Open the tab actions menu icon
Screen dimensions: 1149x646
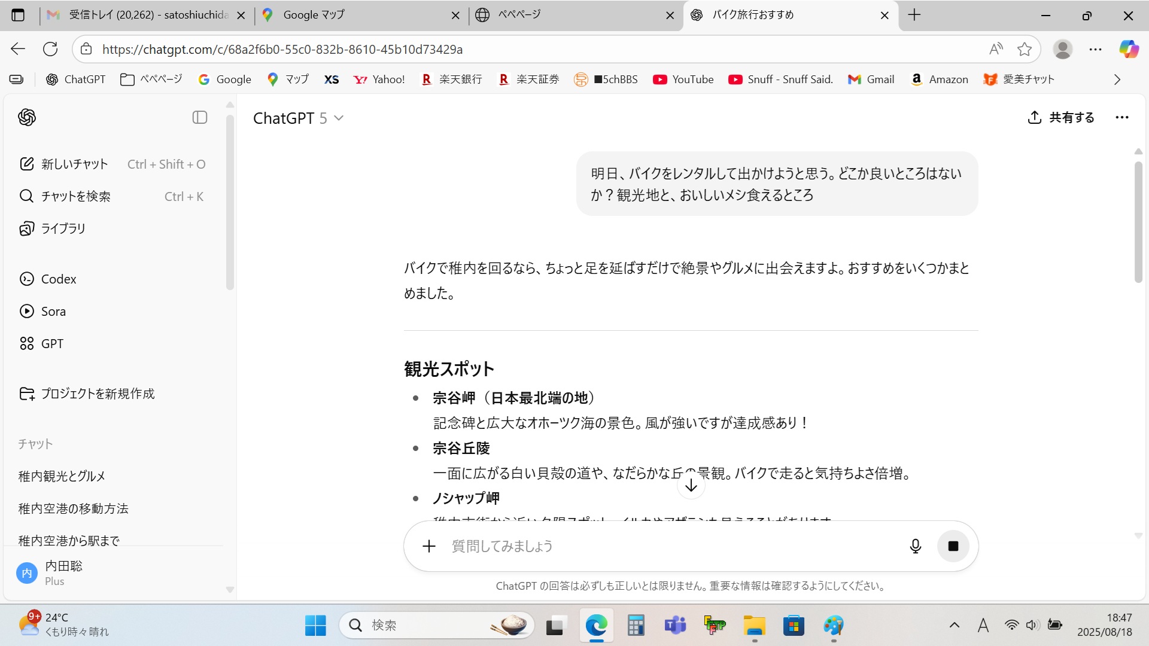point(18,15)
